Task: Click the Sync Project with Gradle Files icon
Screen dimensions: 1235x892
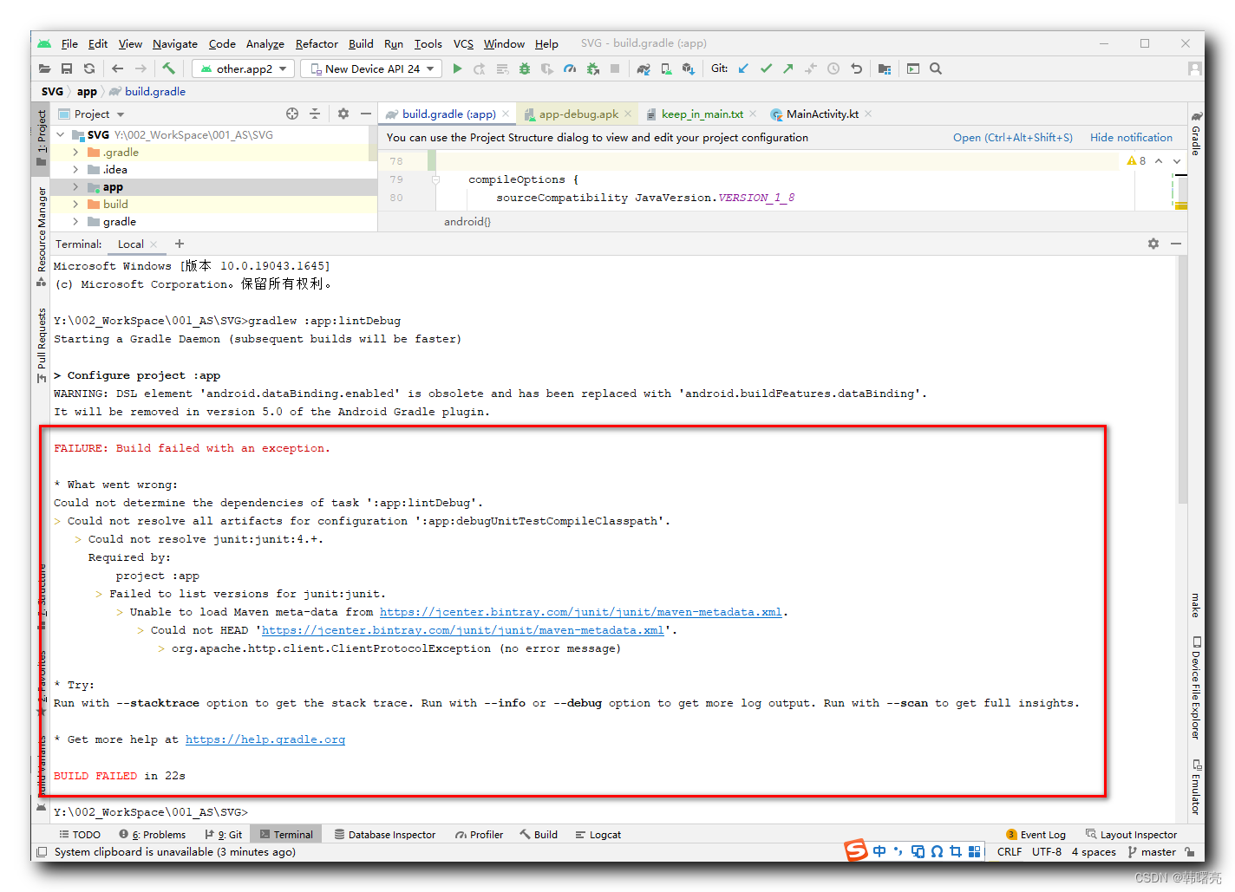Action: [x=644, y=68]
